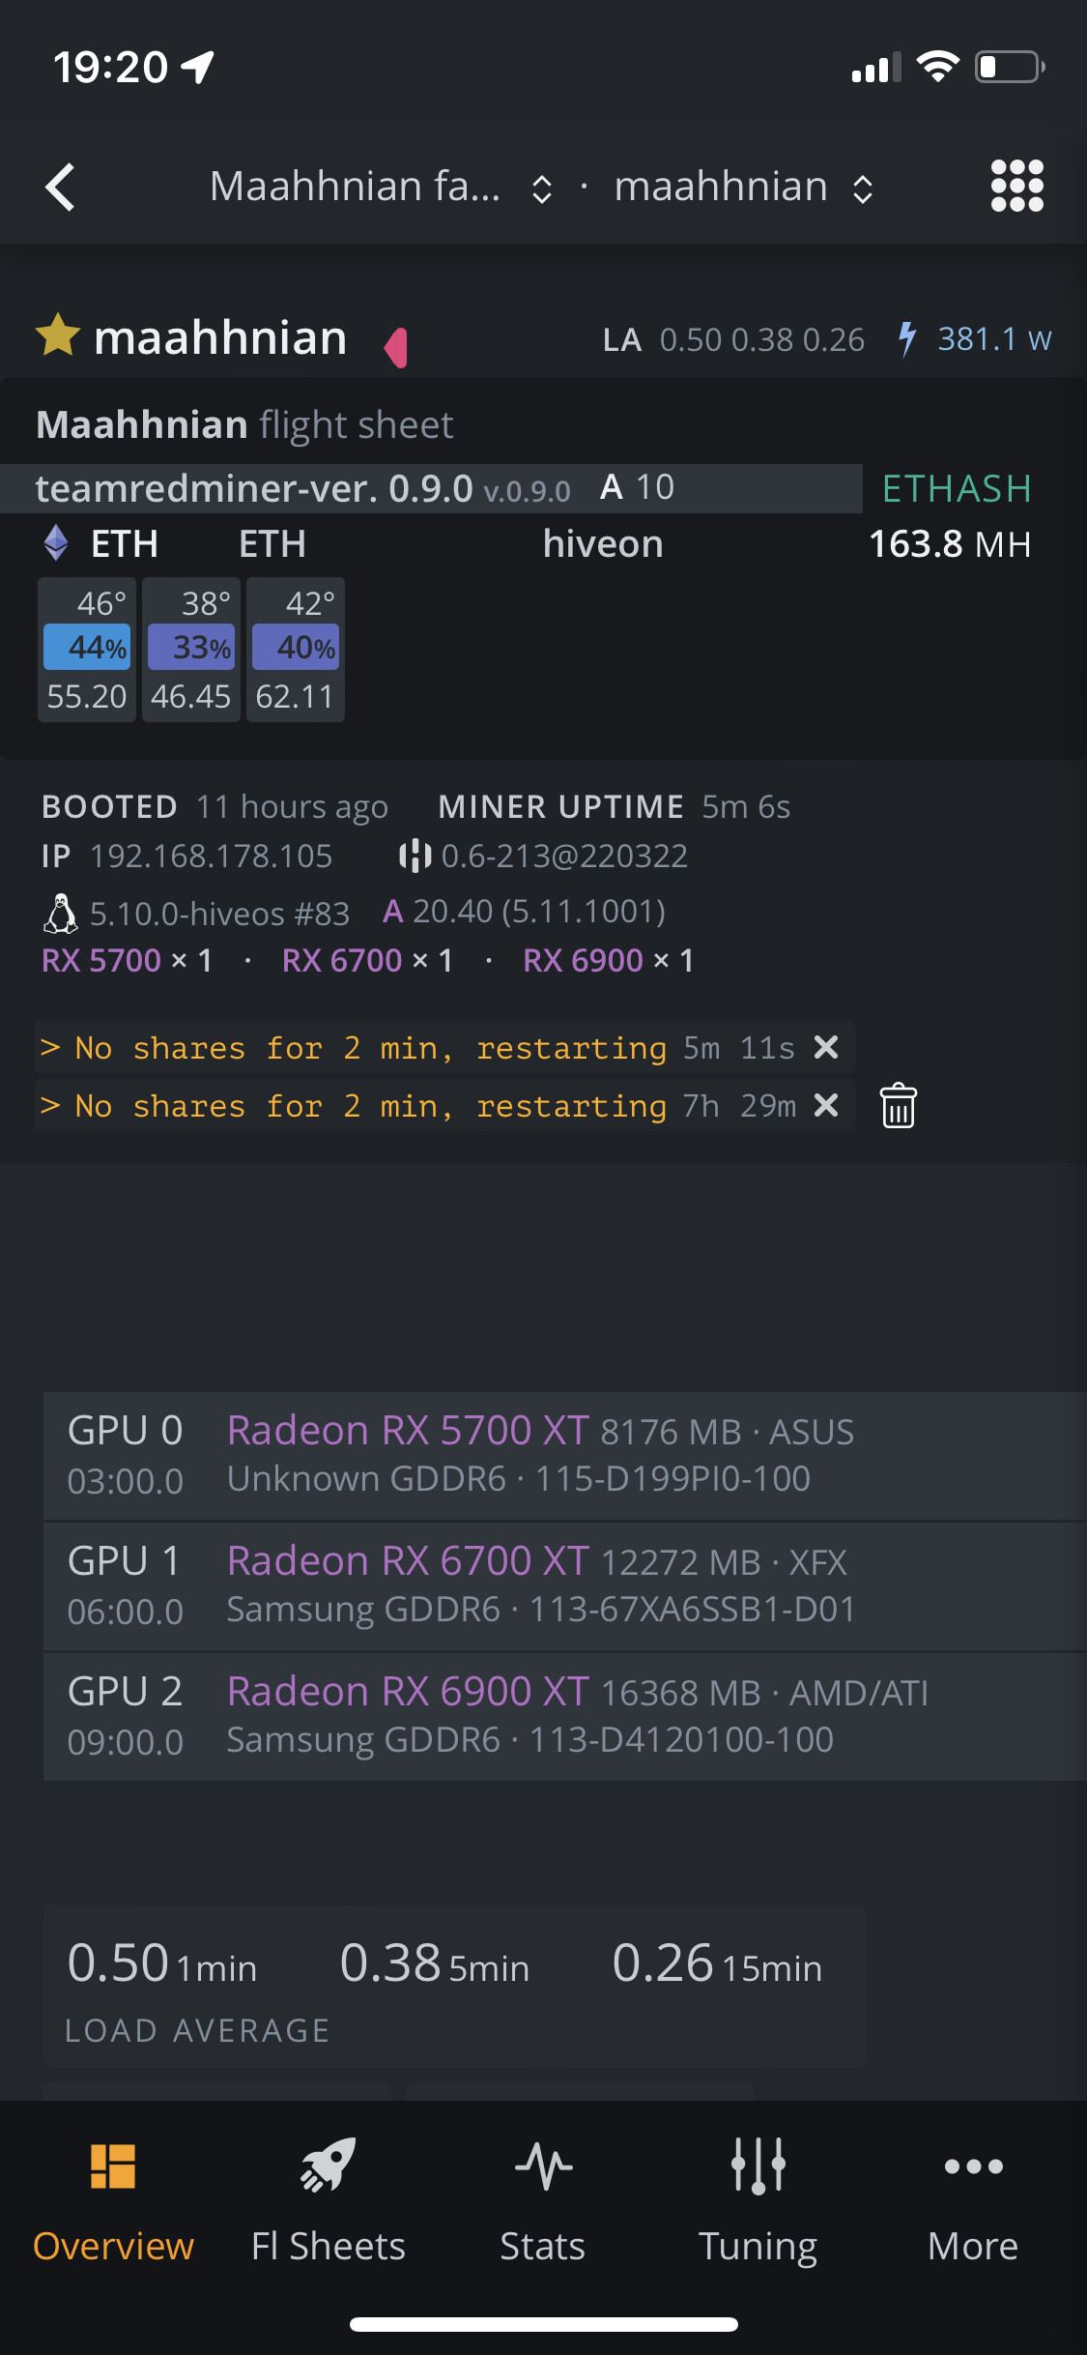Viewport: 1087px width, 2355px height.
Task: Go back with the left chevron
Action: (x=60, y=187)
